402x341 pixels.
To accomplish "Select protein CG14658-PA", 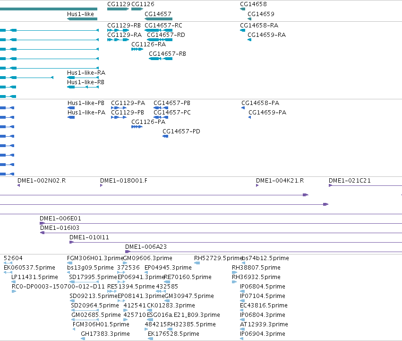I will point(260,103).
